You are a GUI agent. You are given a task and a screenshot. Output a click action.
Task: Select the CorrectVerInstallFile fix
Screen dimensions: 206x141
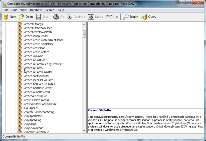(x=35, y=96)
